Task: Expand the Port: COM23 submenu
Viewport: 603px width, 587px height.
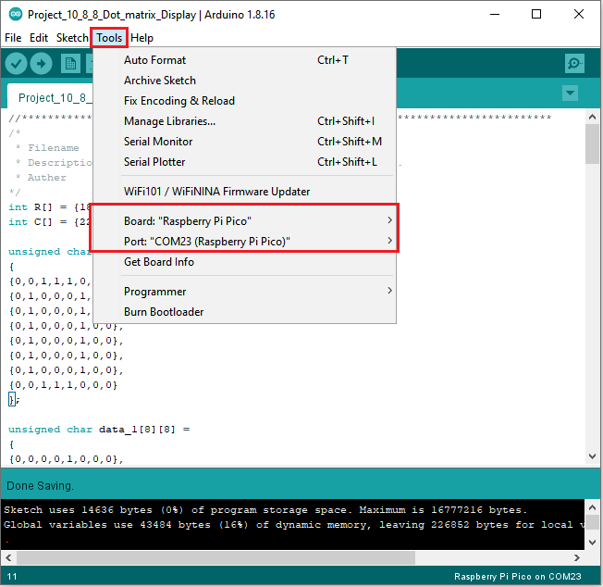Action: [244, 242]
